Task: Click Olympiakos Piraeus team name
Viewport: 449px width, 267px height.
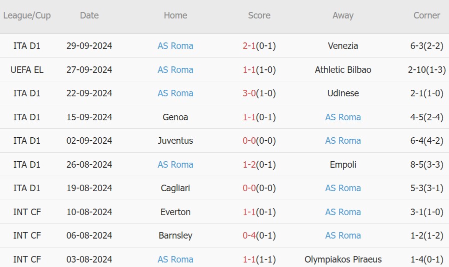Action: (343, 260)
